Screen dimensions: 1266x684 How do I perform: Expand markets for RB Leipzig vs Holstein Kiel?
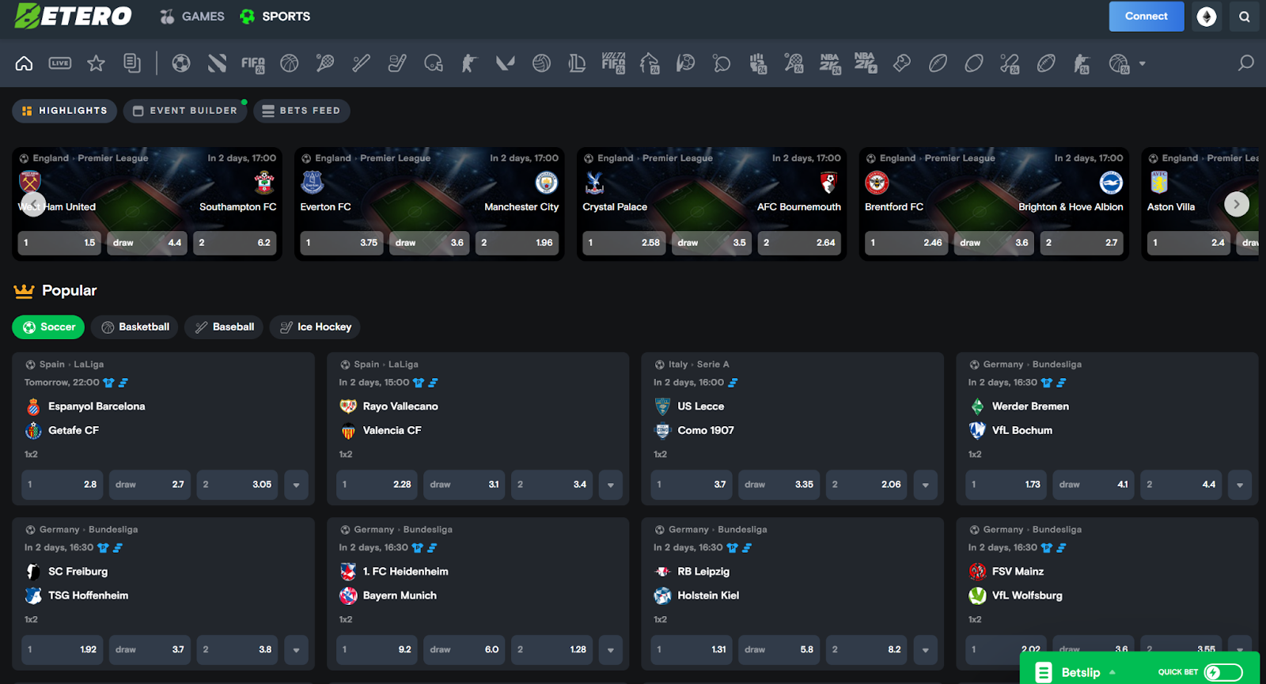click(x=926, y=650)
